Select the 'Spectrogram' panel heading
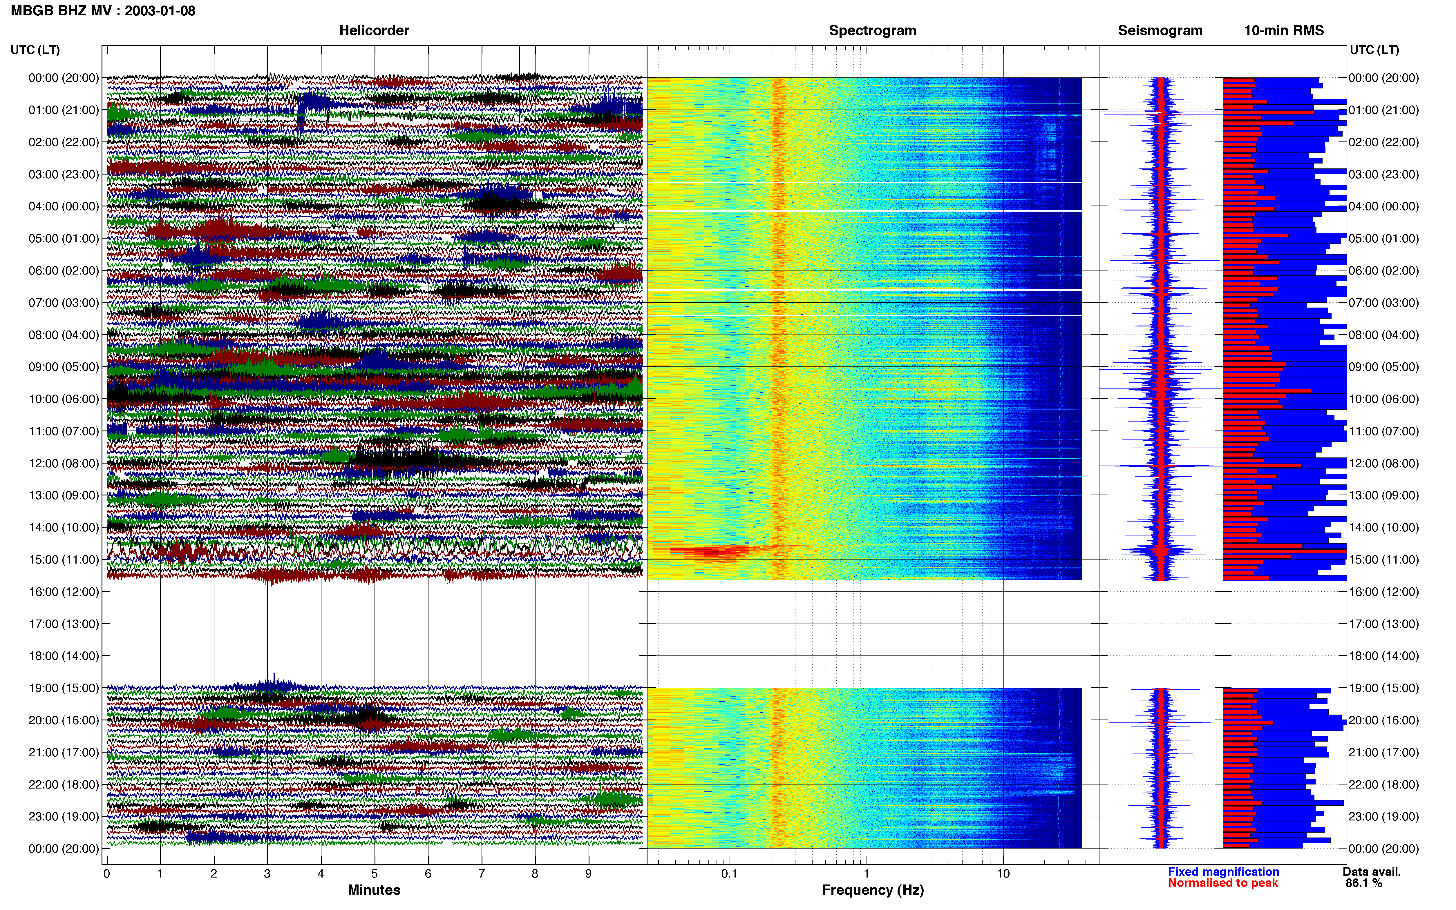This screenshot has height=910, width=1456. click(873, 30)
